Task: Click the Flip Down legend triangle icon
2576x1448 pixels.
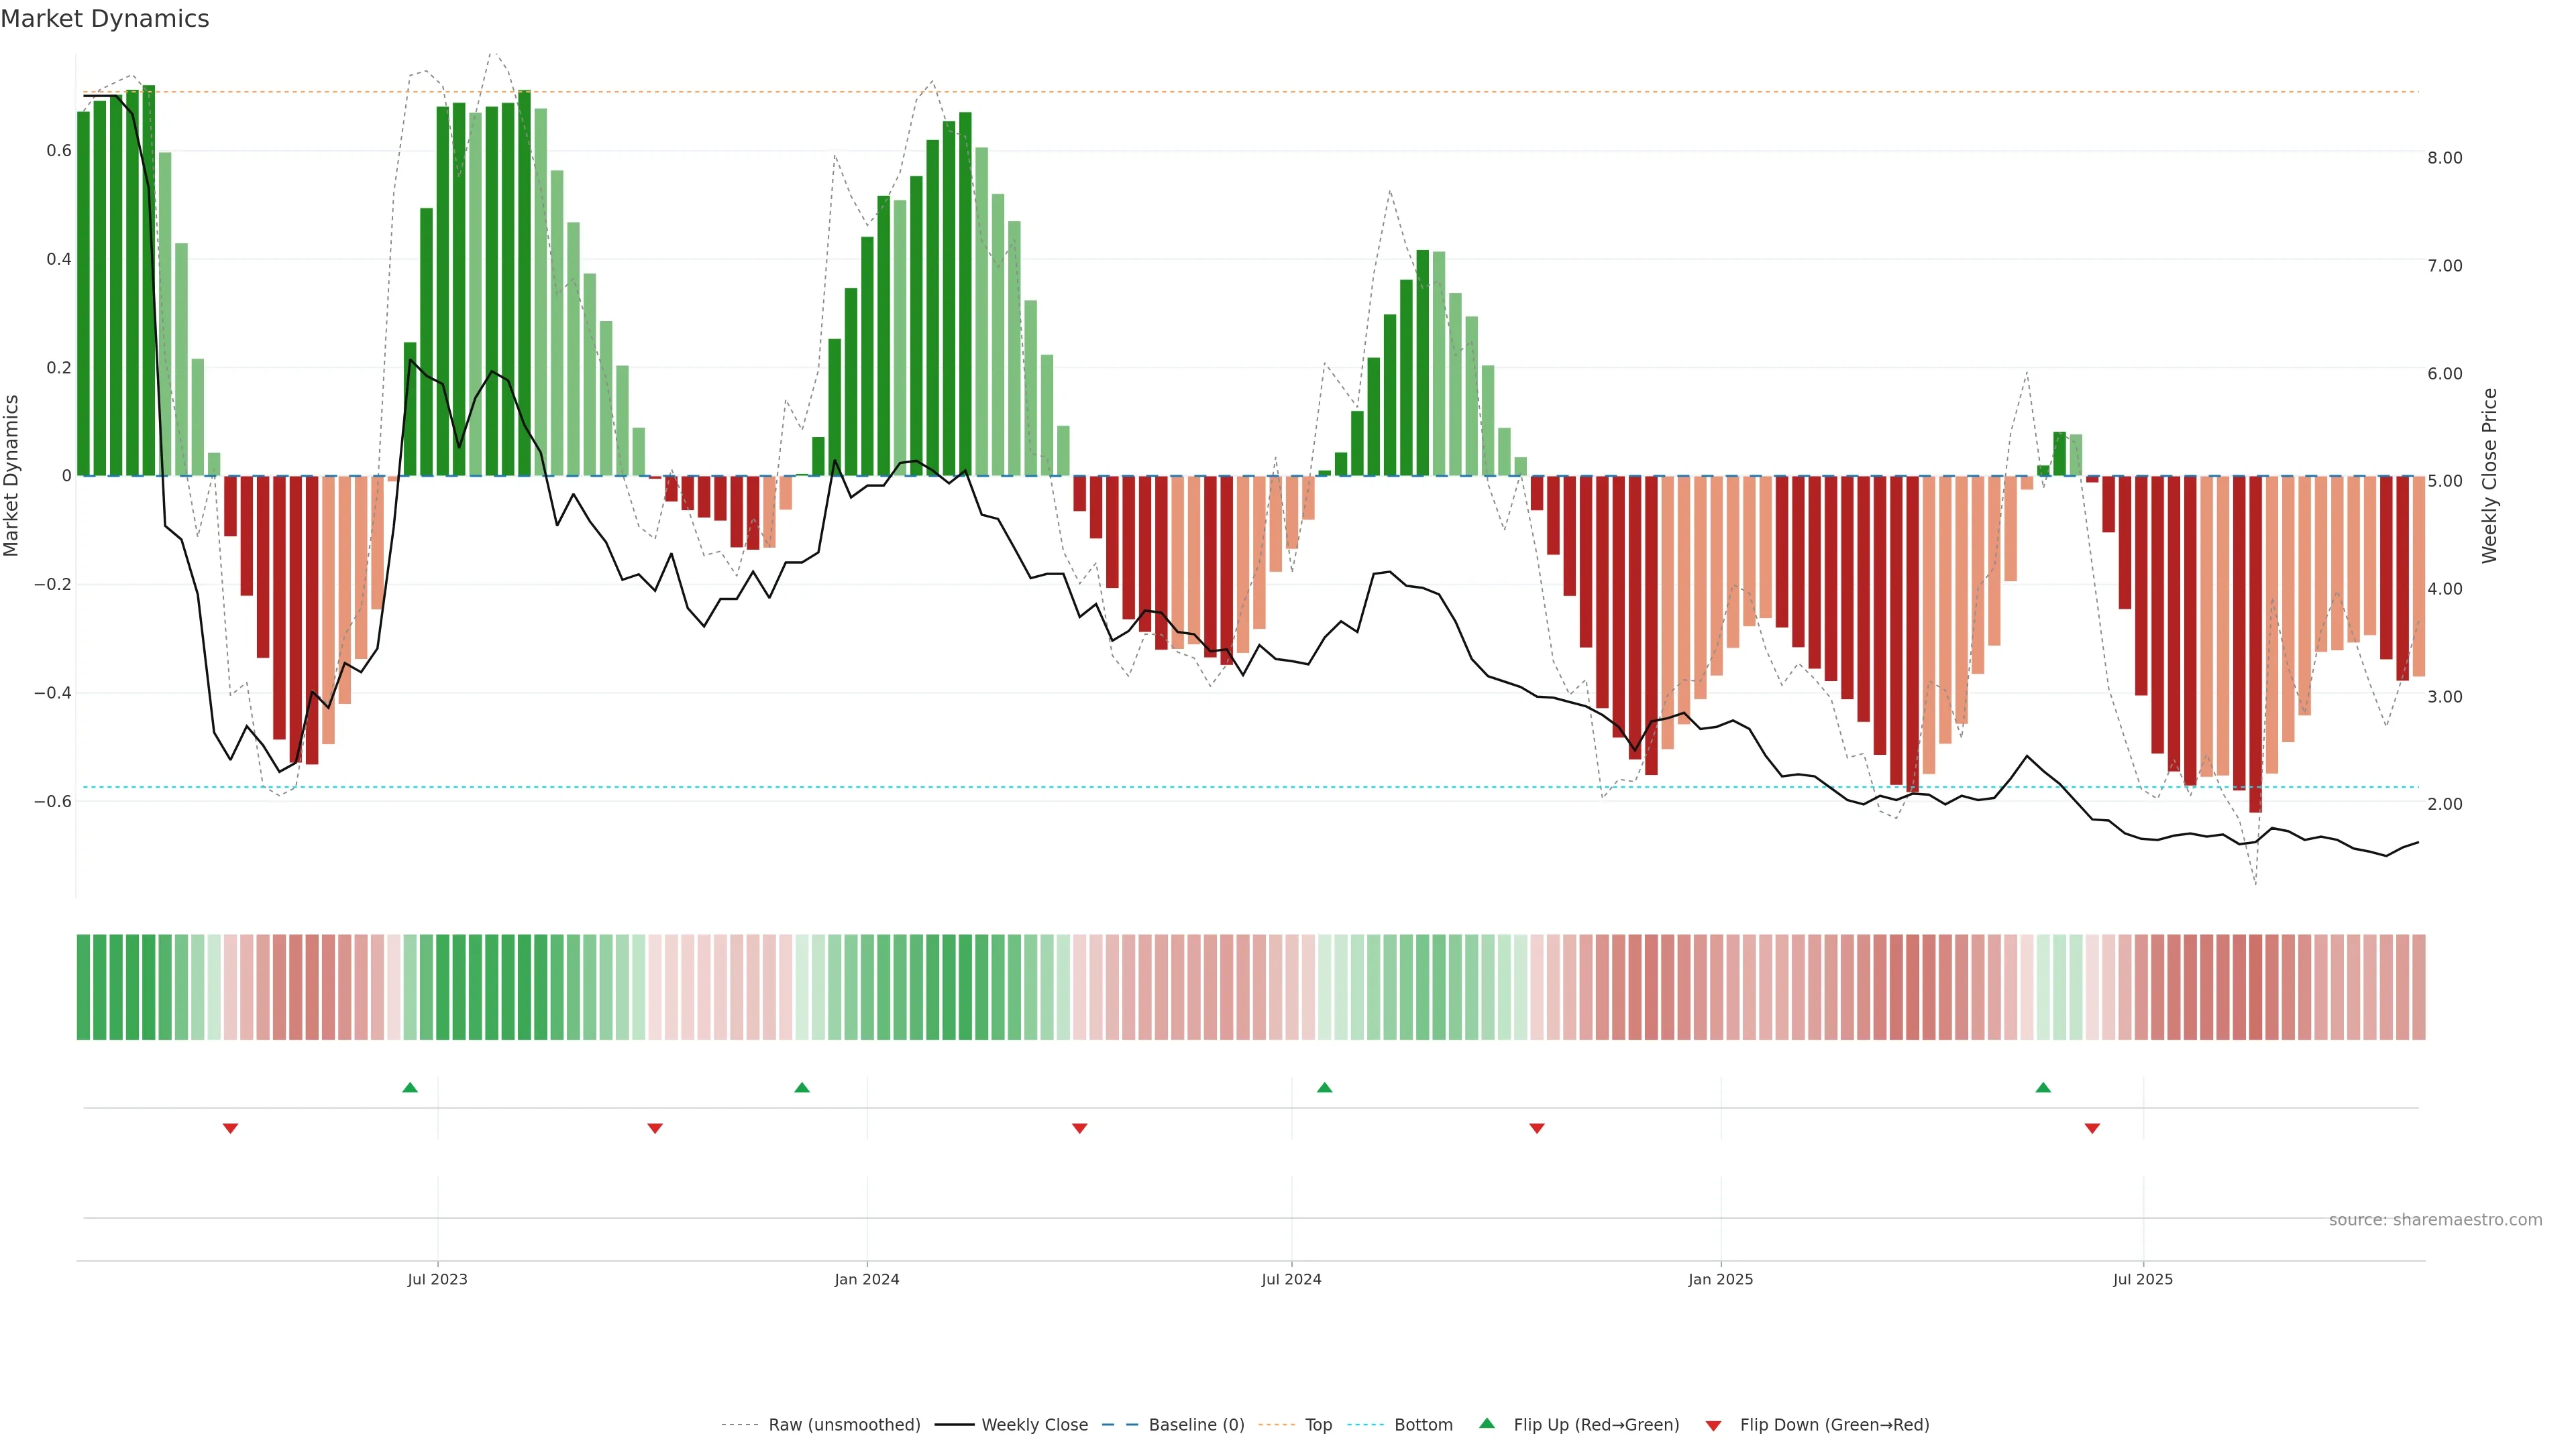Action: 1713,1425
